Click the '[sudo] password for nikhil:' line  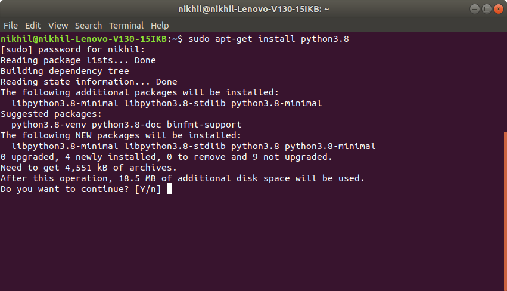[x=73, y=49]
